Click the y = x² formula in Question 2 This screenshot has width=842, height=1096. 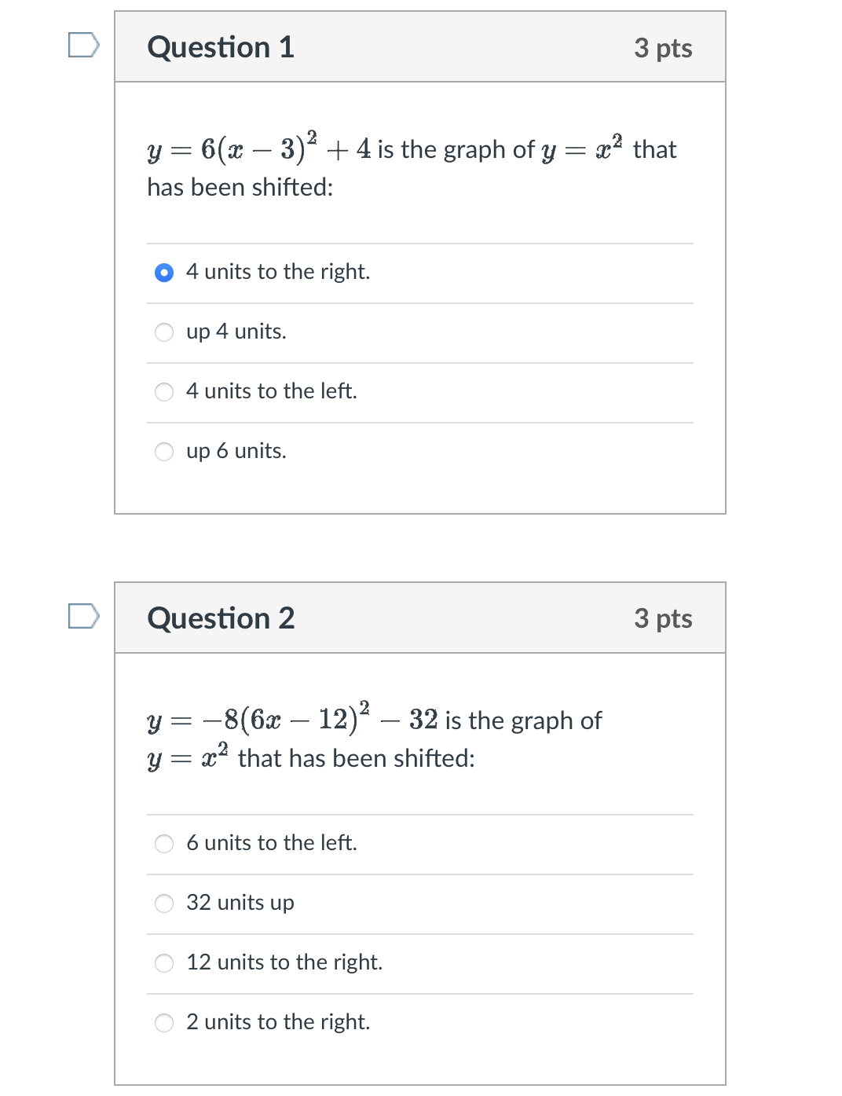tap(188, 757)
